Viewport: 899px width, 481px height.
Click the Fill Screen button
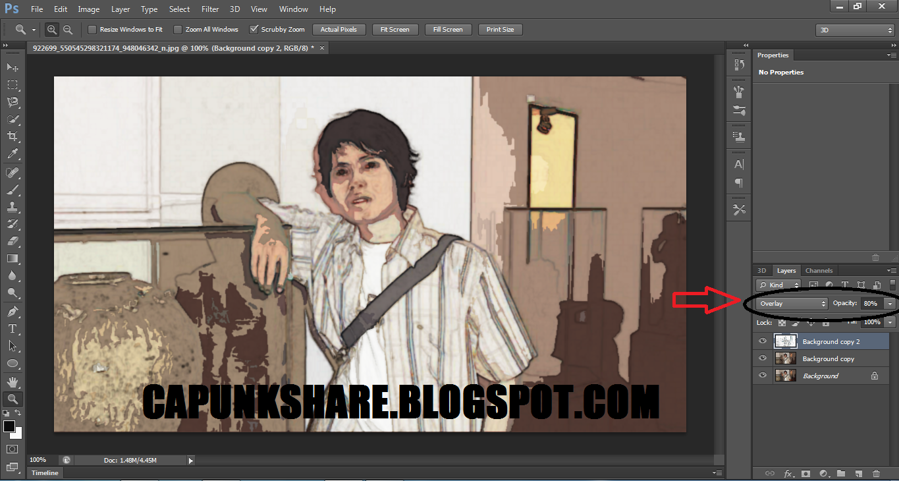(448, 30)
